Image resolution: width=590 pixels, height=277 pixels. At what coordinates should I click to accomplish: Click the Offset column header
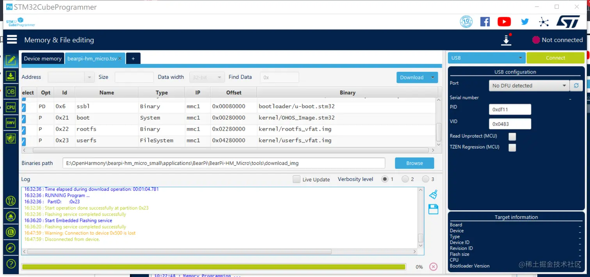234,92
